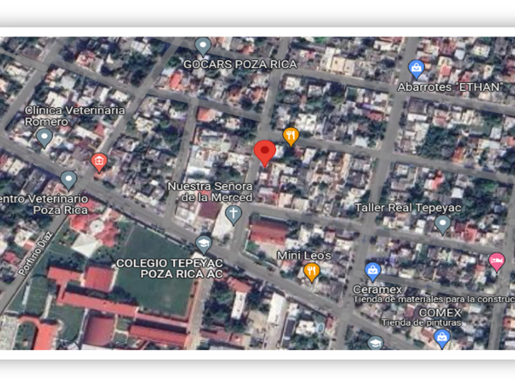Open the Ceramex label text

pos(378,290)
